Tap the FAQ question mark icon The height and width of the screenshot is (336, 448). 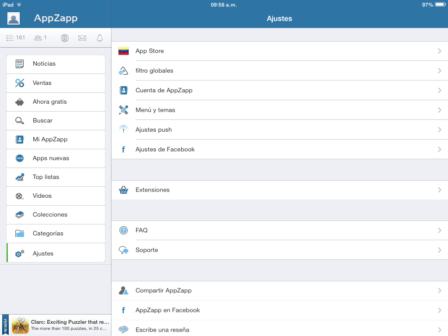(x=123, y=230)
